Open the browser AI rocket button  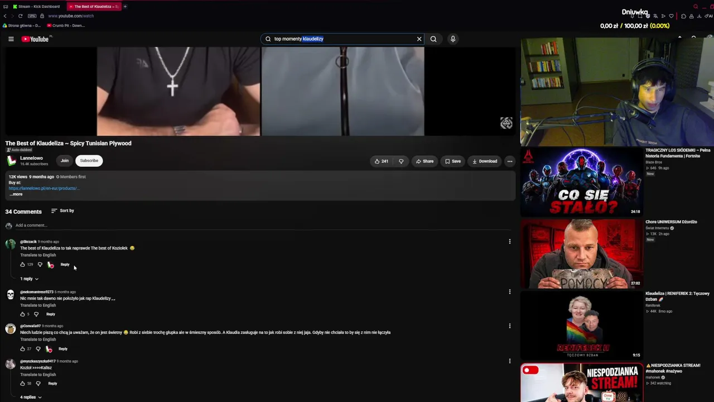(x=708, y=16)
